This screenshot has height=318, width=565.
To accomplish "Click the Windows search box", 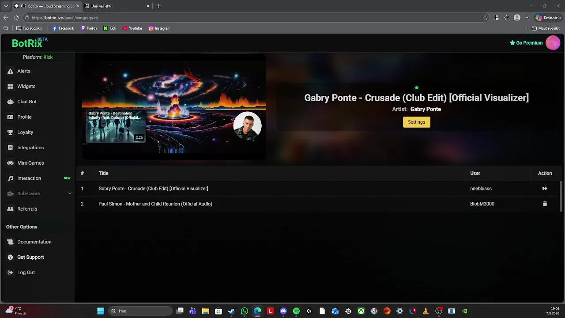I will point(140,311).
